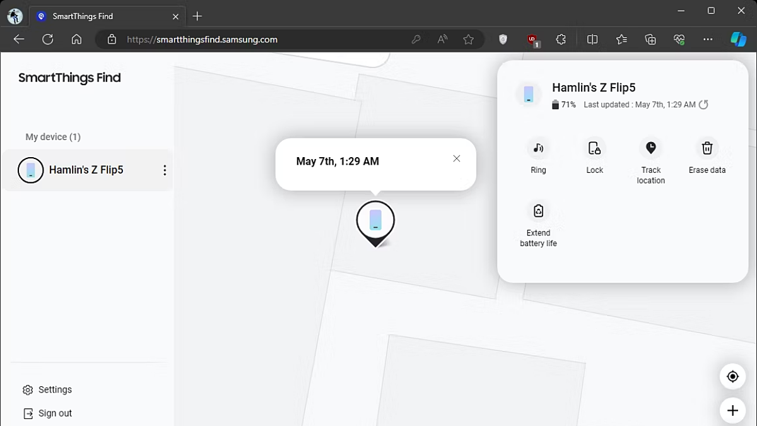The width and height of the screenshot is (757, 426).
Task: Open a new browser tab
Action: click(197, 16)
